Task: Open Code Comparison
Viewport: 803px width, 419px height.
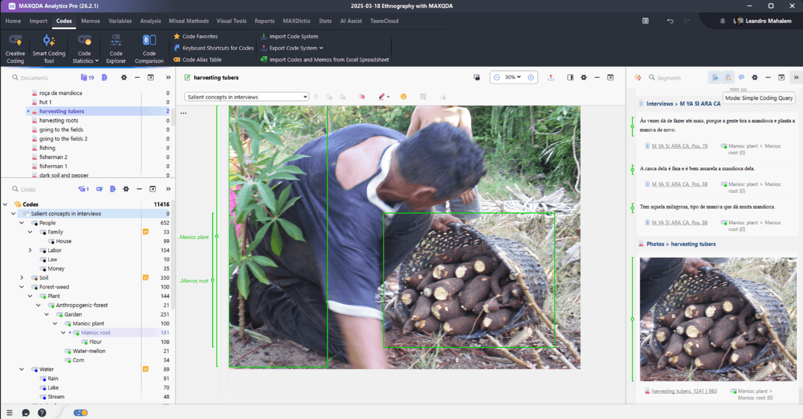Action: [x=149, y=48]
